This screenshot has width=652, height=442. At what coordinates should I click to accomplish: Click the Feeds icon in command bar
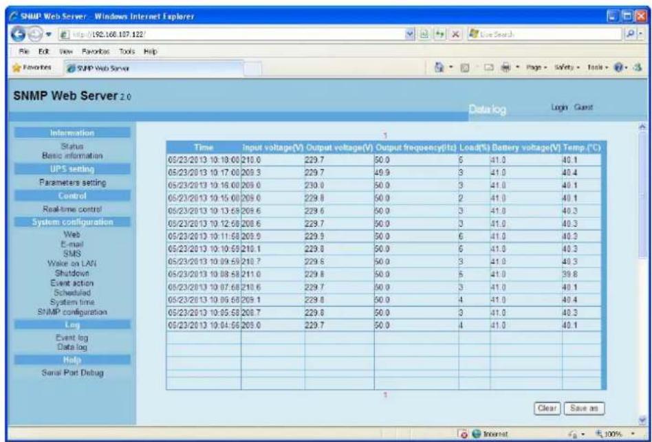coord(466,67)
